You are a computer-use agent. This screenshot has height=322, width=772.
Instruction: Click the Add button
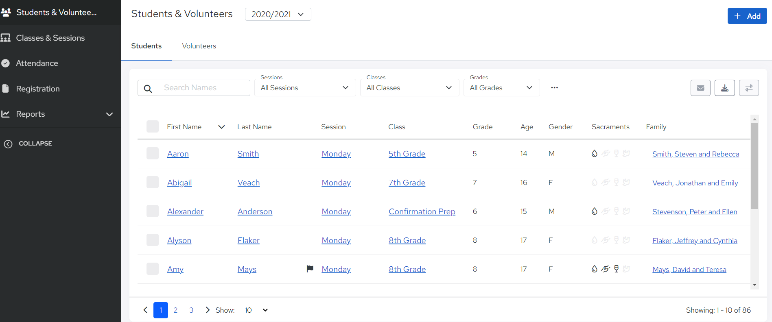[x=747, y=16]
